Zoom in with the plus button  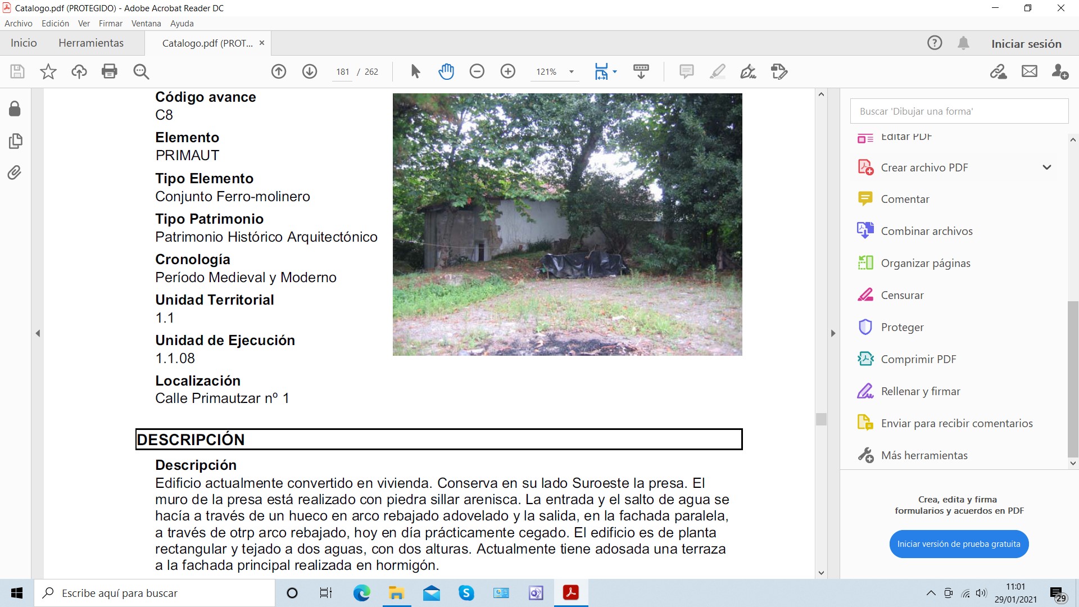point(508,71)
